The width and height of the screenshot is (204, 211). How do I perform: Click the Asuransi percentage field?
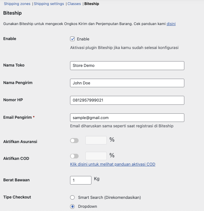pyautogui.click(x=96, y=140)
